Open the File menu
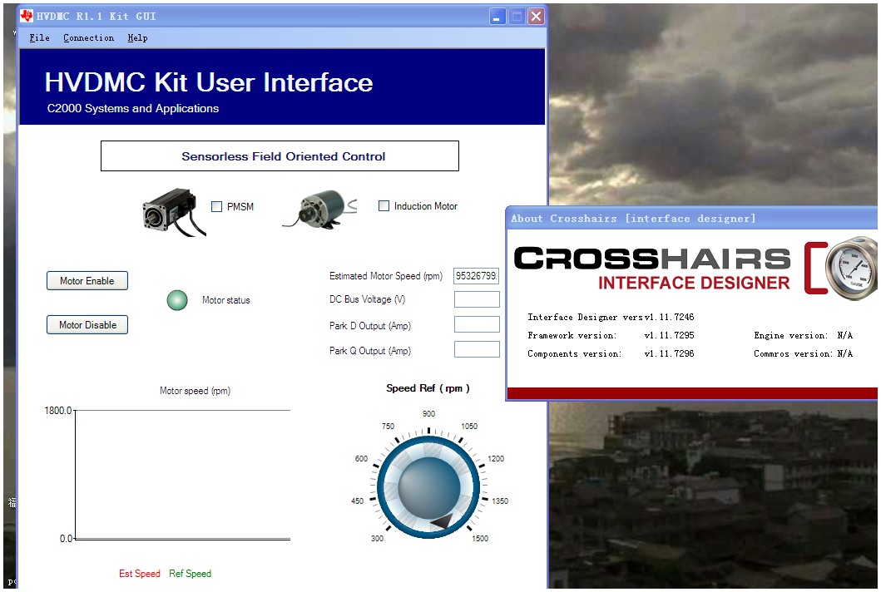Viewport: 881px width, 592px height. point(39,37)
